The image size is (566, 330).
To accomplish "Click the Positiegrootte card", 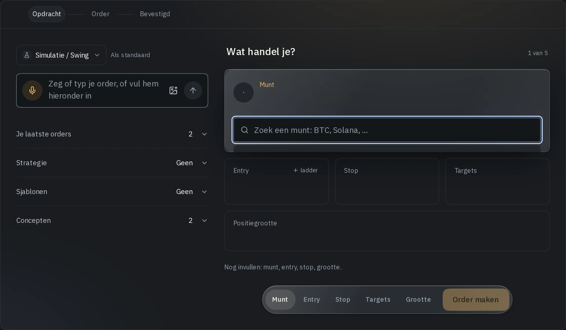I will point(387,231).
